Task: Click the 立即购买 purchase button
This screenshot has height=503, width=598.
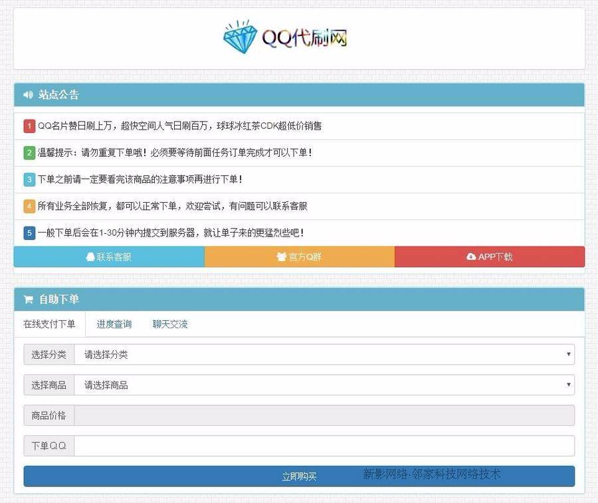Action: (299, 476)
